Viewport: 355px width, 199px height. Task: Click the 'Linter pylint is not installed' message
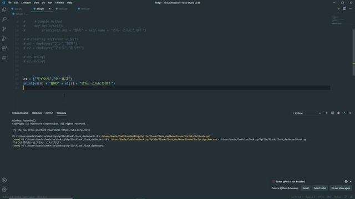tap(291, 181)
